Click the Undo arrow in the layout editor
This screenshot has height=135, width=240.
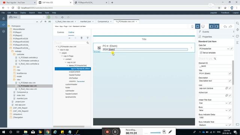click(225, 27)
